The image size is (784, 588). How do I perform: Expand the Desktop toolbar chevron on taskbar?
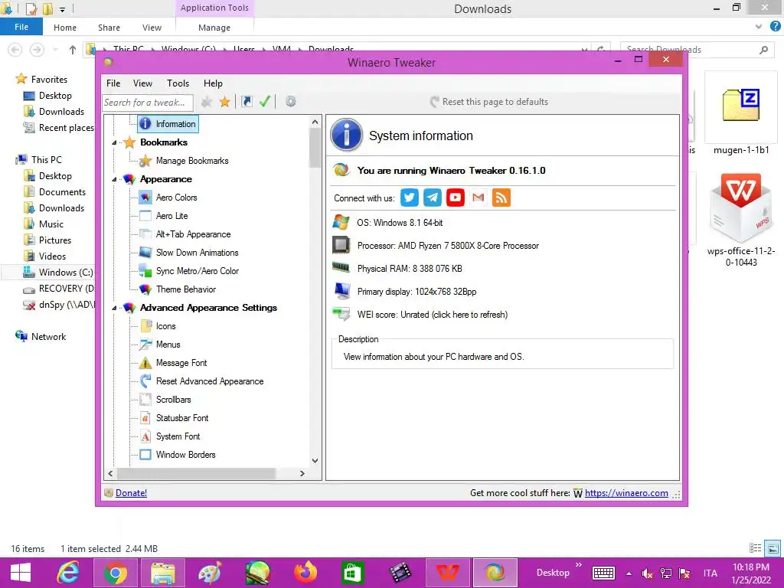(579, 564)
